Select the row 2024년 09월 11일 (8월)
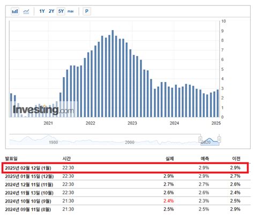 pyautogui.click(x=128, y=209)
